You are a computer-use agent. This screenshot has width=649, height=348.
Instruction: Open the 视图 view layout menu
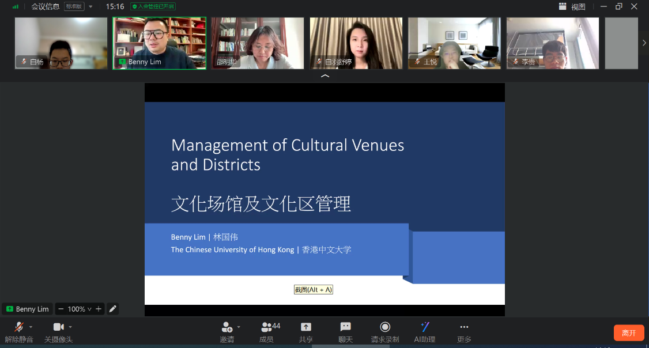(572, 7)
